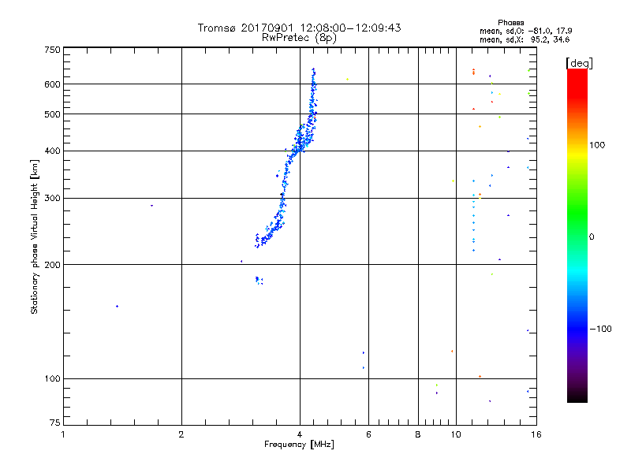Click y-axis tick label '200'
Screen dimensions: 631x473
pyautogui.click(x=52, y=265)
